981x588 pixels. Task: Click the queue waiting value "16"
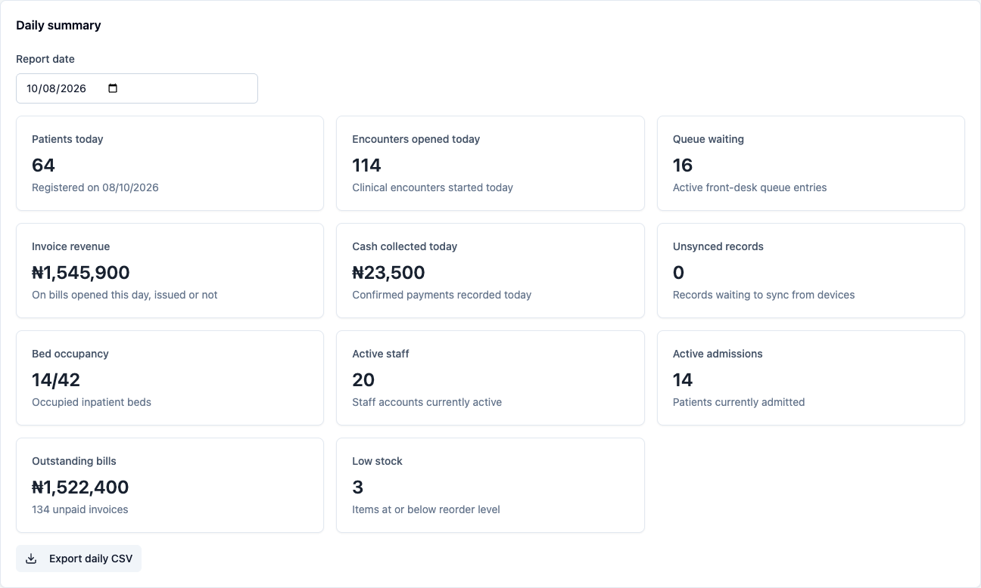(x=683, y=165)
